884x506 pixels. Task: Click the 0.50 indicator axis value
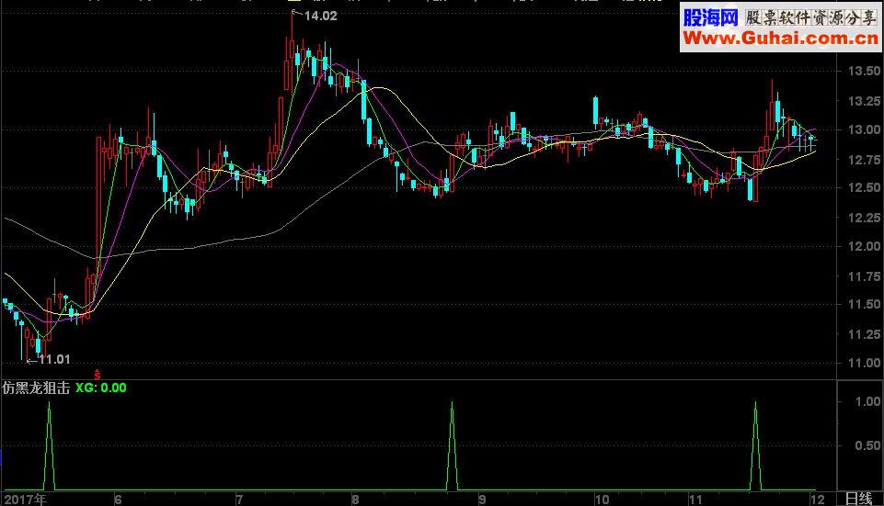867,445
